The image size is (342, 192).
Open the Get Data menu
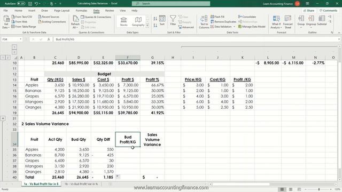tap(6, 22)
